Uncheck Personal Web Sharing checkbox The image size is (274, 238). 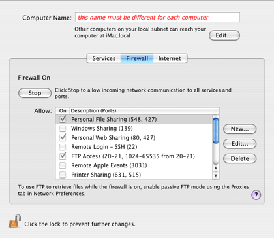(x=63, y=137)
